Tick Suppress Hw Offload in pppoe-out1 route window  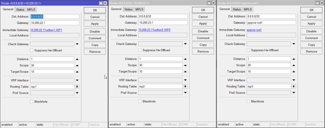coord(248,50)
